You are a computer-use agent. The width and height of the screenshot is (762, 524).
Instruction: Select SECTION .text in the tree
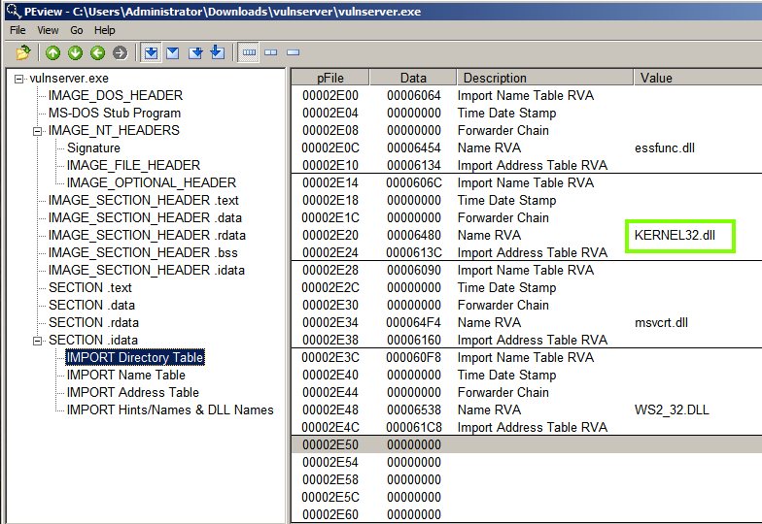coord(89,287)
